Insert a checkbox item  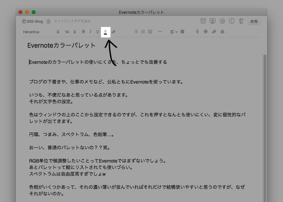click(150, 32)
